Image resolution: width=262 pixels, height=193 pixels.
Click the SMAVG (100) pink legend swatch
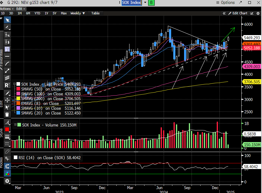[x=18, y=94]
